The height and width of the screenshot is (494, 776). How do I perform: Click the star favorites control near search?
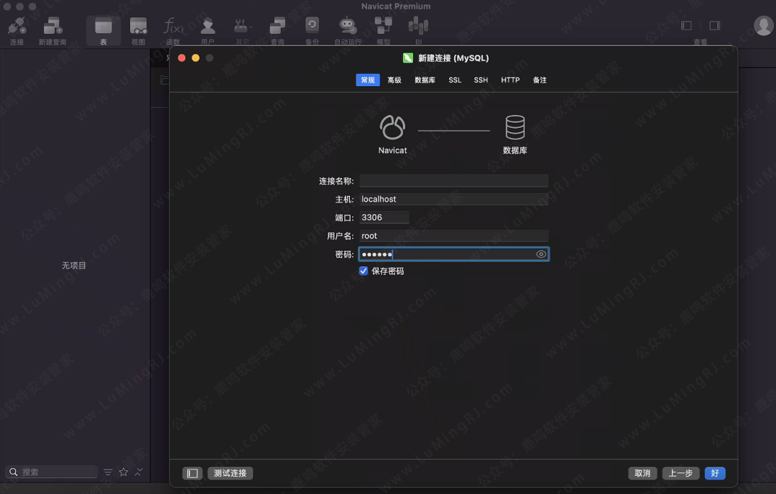click(x=122, y=472)
